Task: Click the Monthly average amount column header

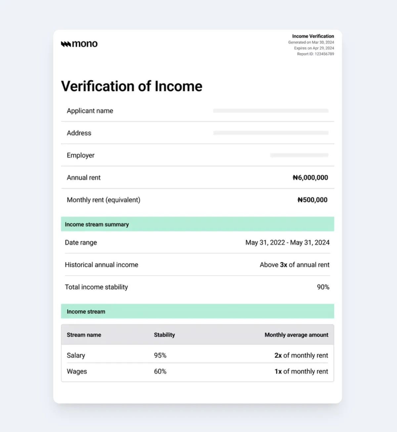Action: click(296, 335)
